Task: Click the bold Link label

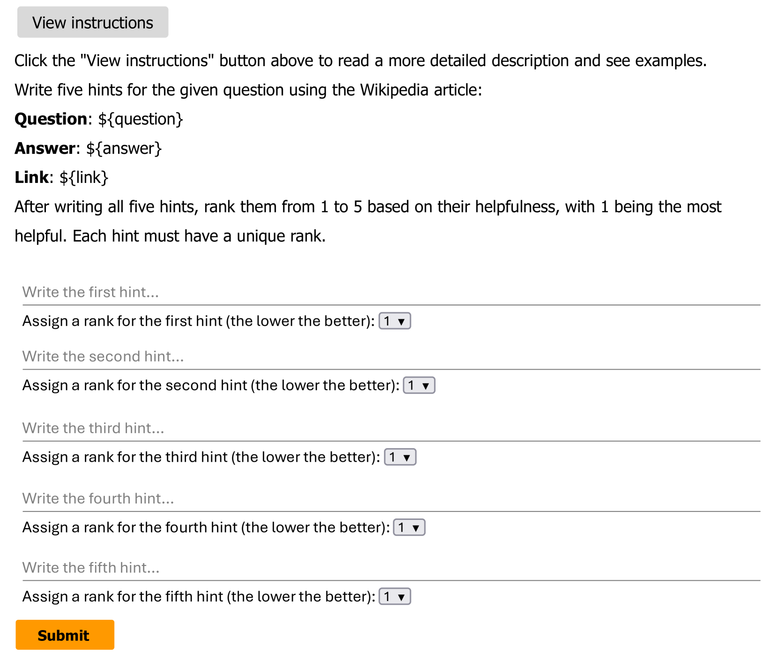Action: [31, 177]
